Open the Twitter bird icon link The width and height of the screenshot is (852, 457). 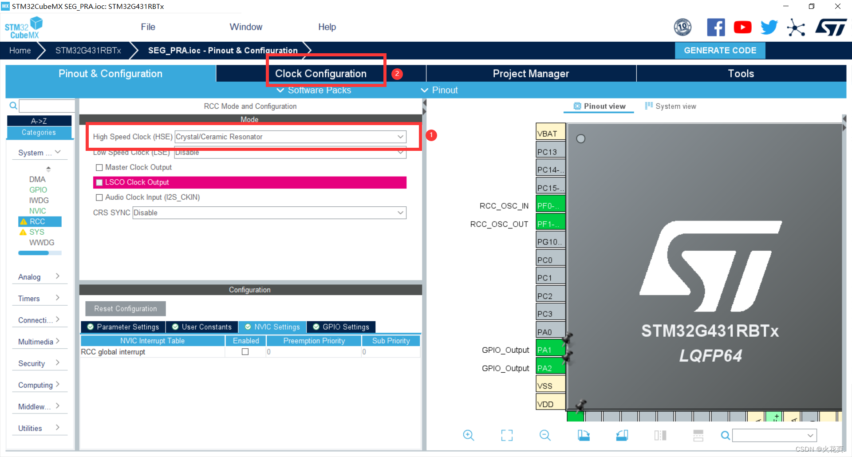click(x=769, y=28)
